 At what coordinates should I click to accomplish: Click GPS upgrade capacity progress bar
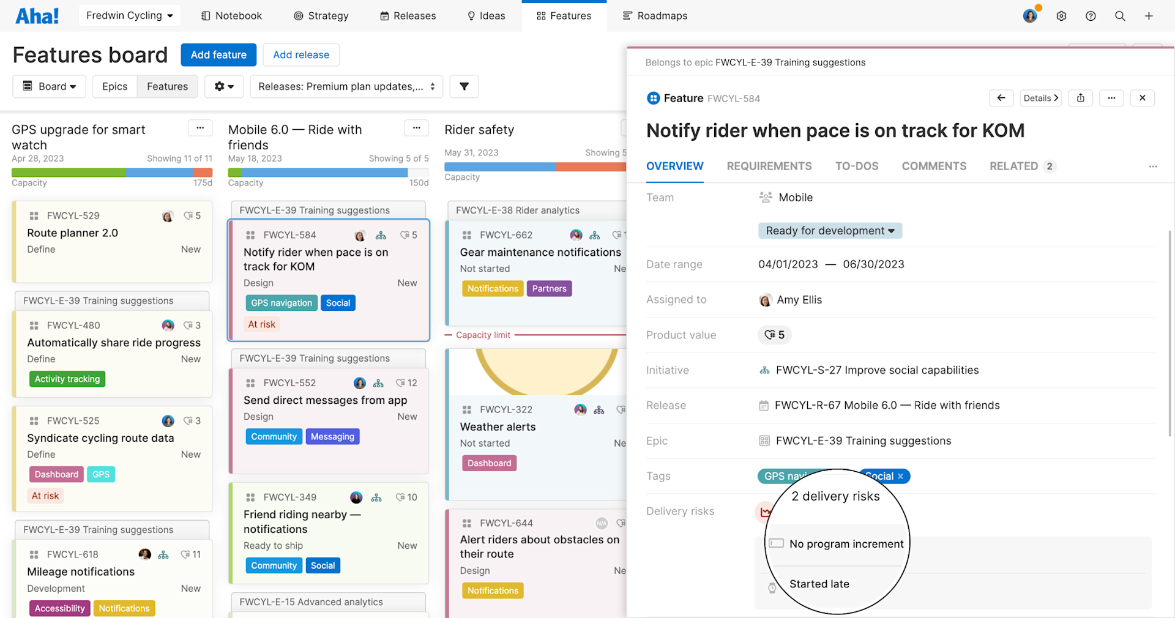(x=112, y=173)
